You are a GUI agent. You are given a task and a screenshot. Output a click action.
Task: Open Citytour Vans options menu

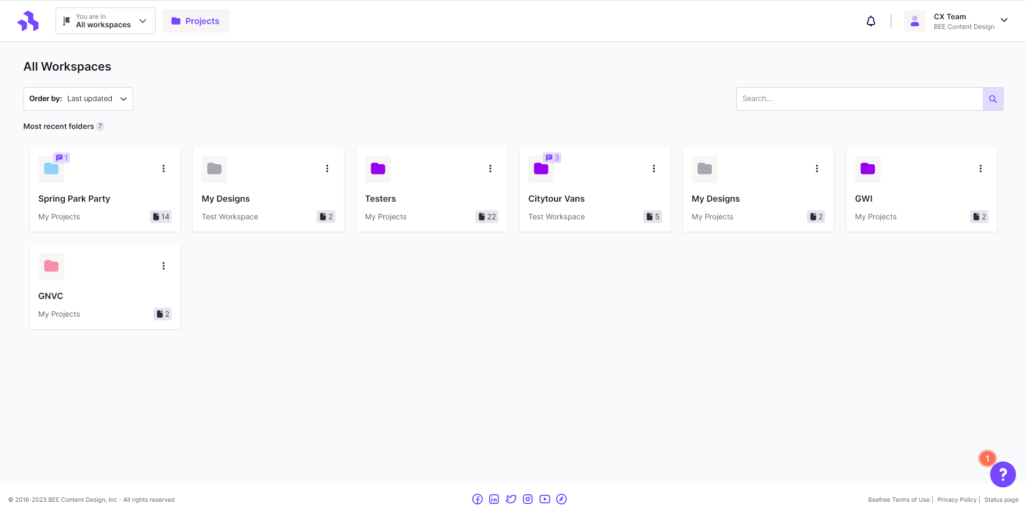[654, 169]
